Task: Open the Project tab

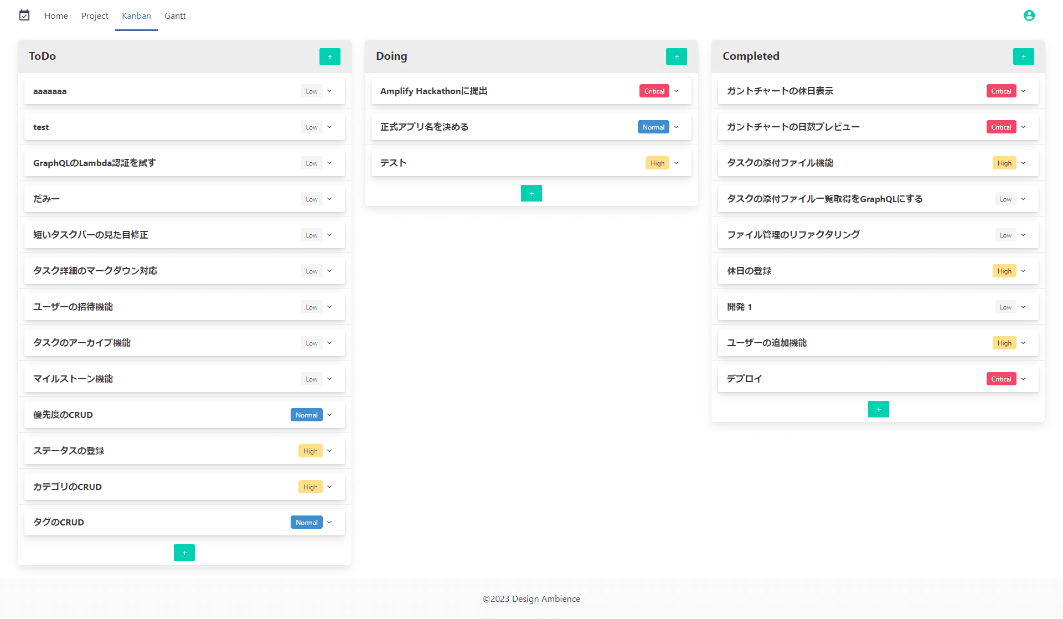Action: tap(95, 16)
